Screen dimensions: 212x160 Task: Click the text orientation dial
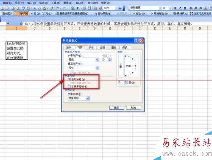pyautogui.click(x=131, y=66)
